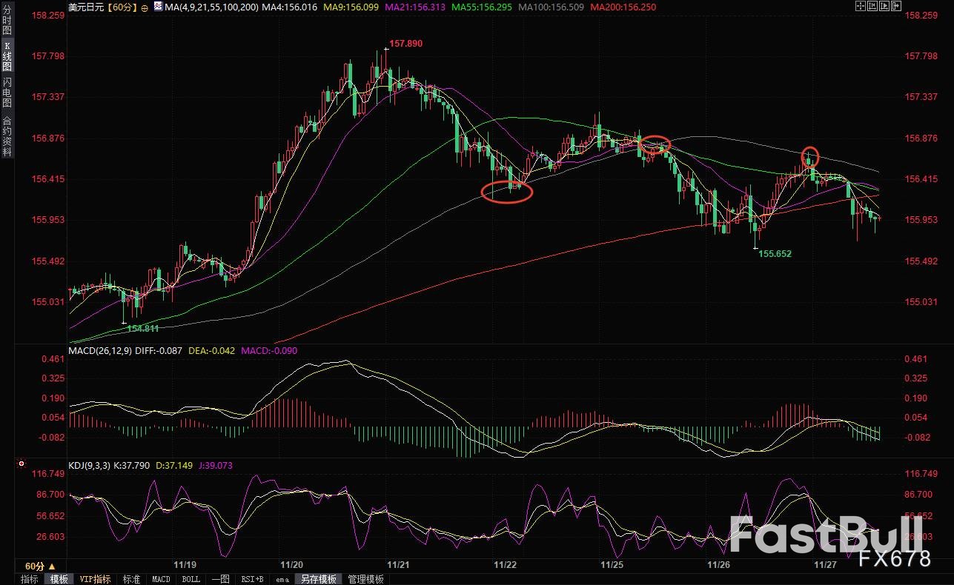Select the K线图 side tab
This screenshot has height=585, width=954.
pos(7,56)
